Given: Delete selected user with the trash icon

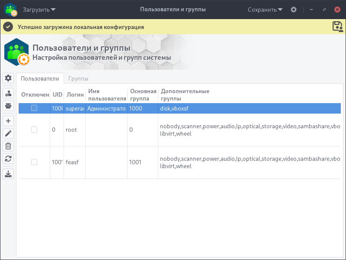Looking at the screenshot, I should pyautogui.click(x=8, y=146).
